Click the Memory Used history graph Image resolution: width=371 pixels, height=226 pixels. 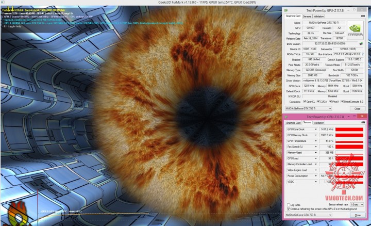click(349, 153)
